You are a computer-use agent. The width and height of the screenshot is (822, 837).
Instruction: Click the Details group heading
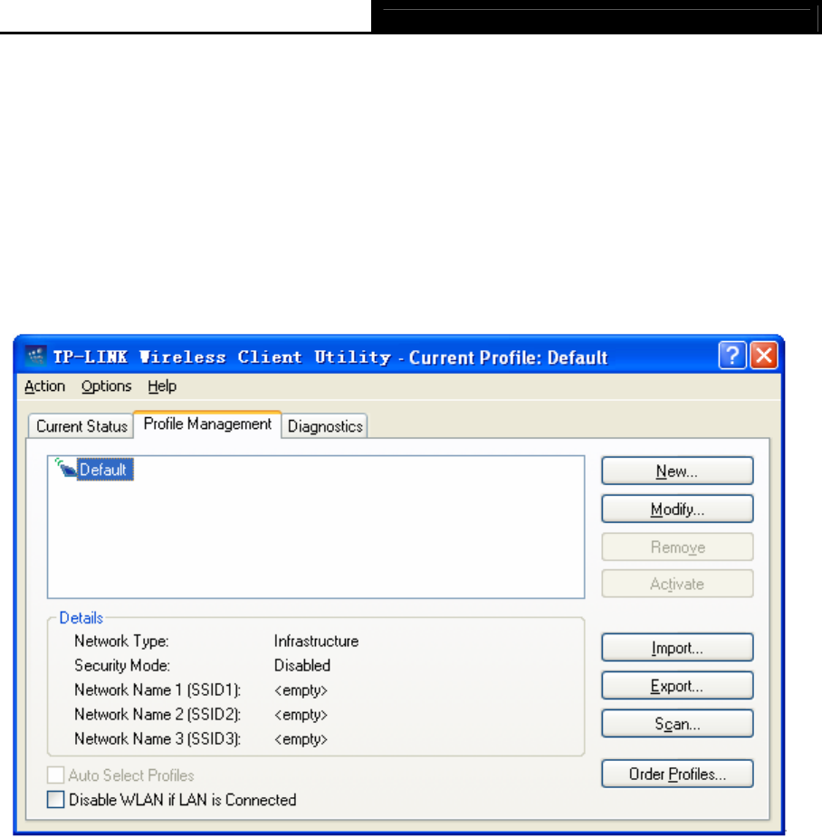81,618
